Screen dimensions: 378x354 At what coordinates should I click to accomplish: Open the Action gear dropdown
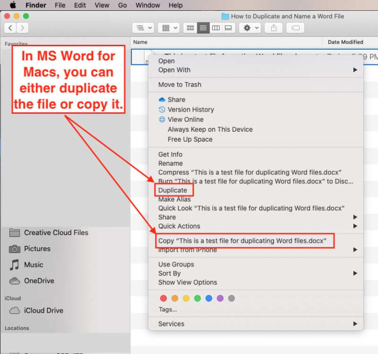(250, 28)
